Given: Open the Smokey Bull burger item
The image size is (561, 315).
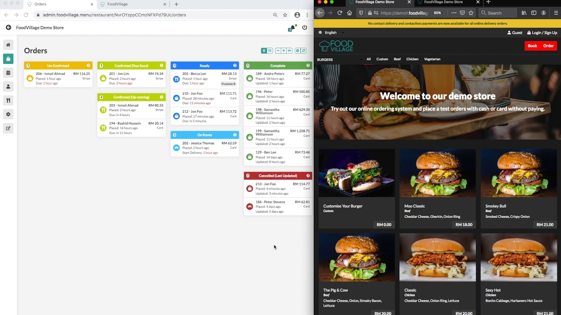Looking at the screenshot, I should coord(518,189).
